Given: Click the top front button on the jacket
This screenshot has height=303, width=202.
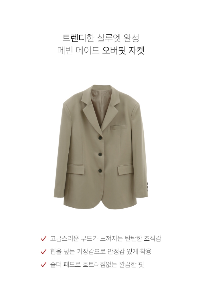Looking at the screenshot, I should pyautogui.click(x=101, y=137).
